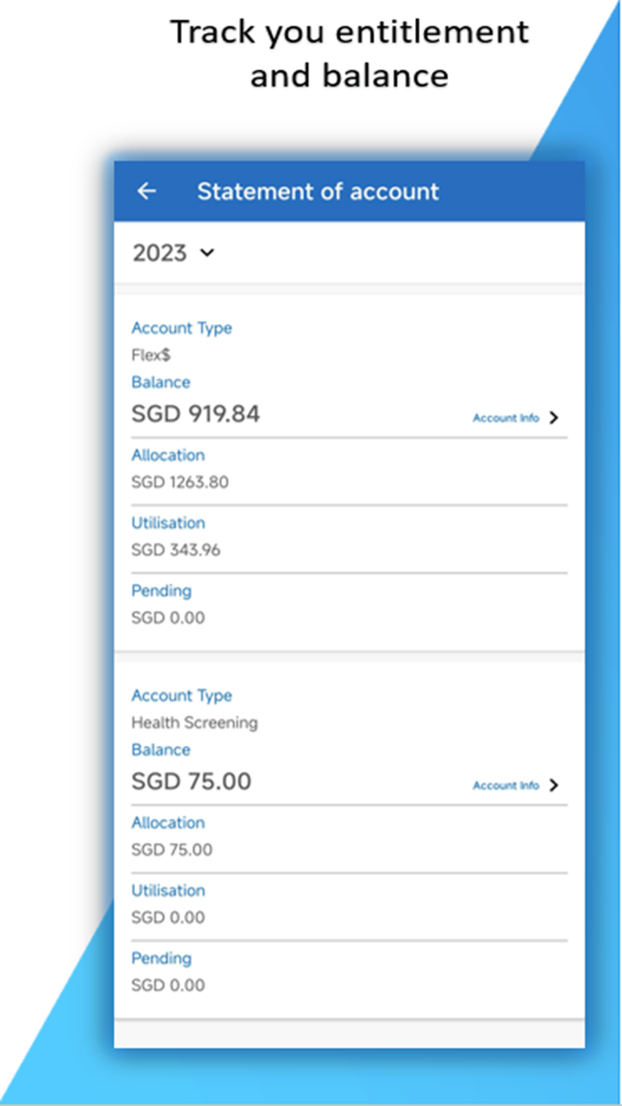The height and width of the screenshot is (1106, 622).
Task: Click the dropdown arrow next to 2023
Action: tap(207, 253)
